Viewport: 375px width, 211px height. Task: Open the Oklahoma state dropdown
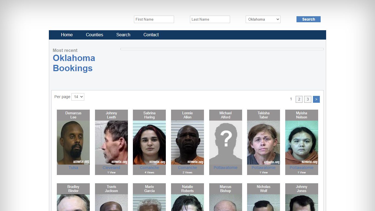point(263,19)
